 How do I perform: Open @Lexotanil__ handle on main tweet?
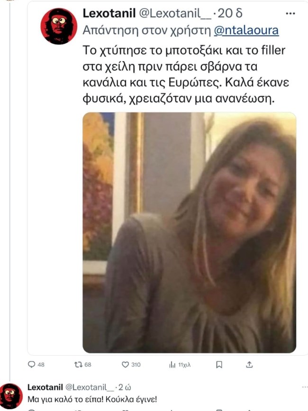[175, 13]
